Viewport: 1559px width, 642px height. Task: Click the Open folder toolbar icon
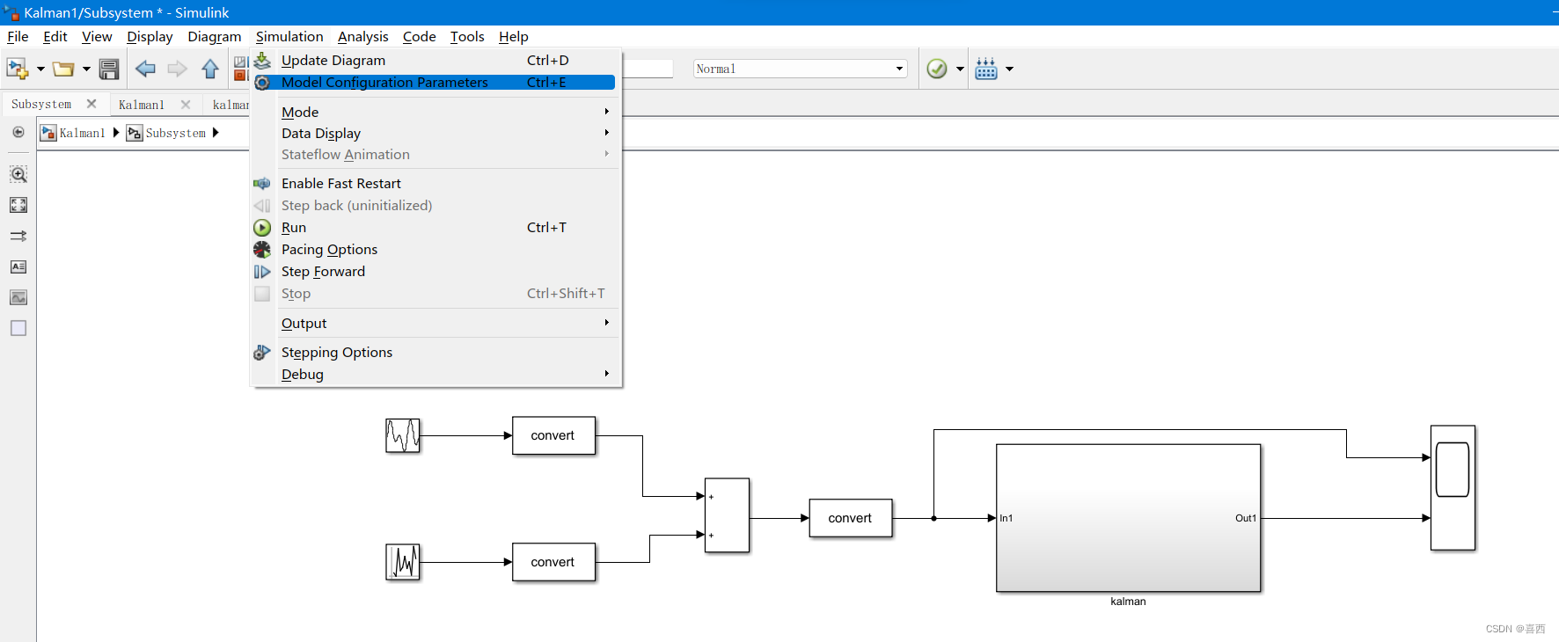(x=63, y=69)
